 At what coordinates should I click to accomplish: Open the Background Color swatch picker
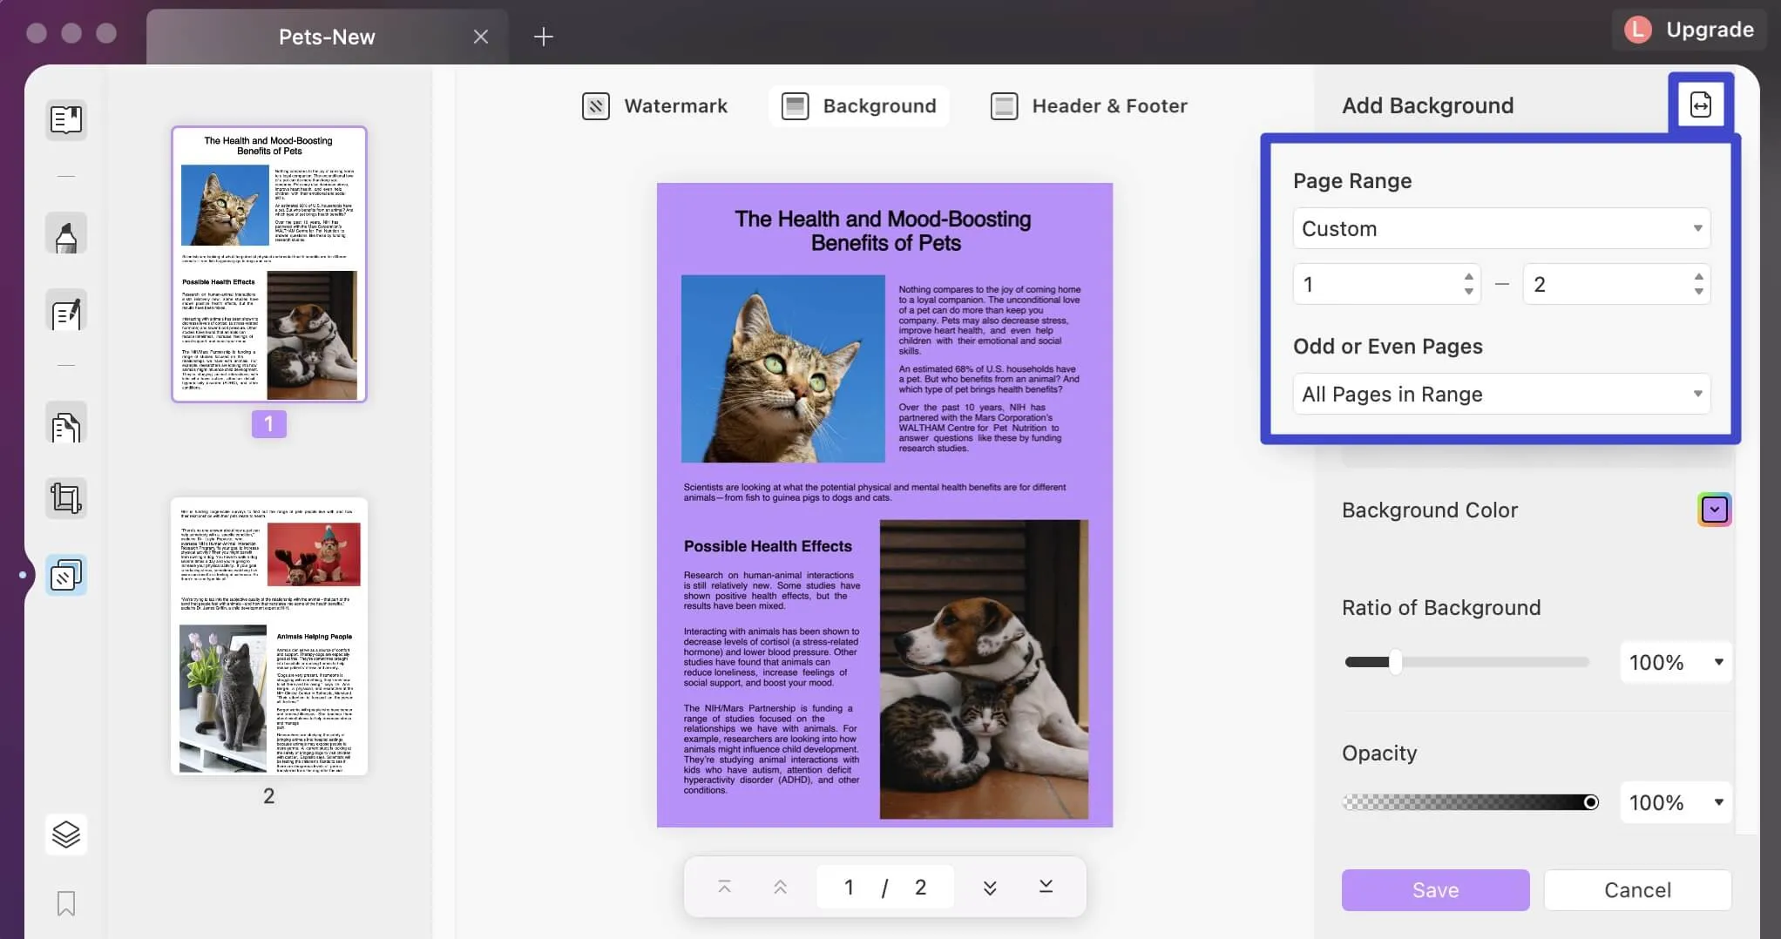[1714, 510]
